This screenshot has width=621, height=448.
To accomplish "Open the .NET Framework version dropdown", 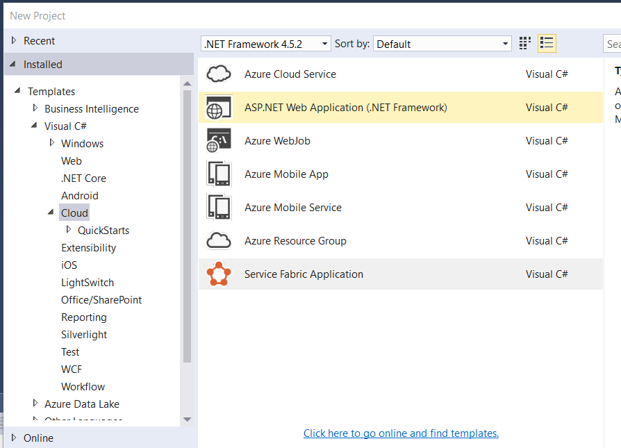I will 266,44.
